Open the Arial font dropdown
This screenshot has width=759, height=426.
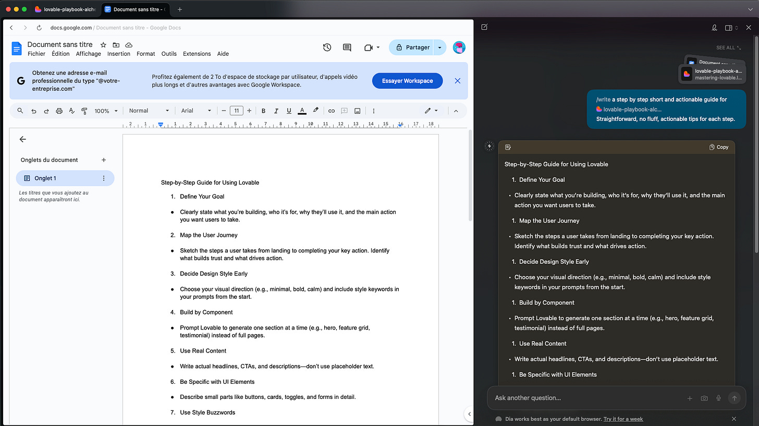point(196,111)
